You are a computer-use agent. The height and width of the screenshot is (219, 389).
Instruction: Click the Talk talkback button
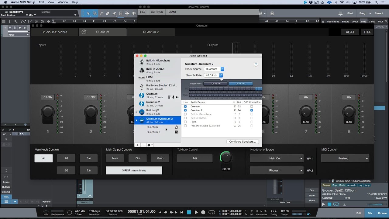(x=195, y=158)
